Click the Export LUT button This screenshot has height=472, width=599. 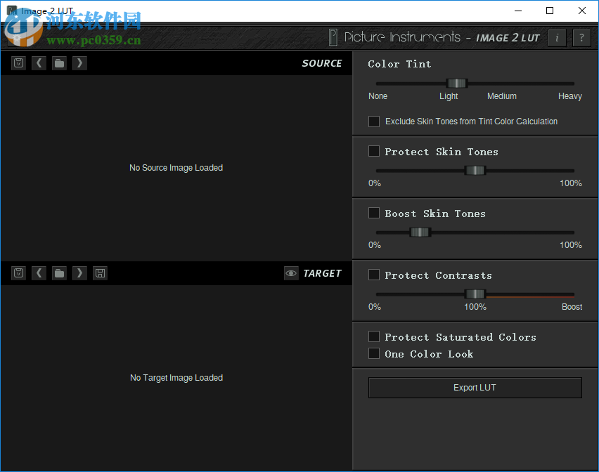pyautogui.click(x=475, y=387)
